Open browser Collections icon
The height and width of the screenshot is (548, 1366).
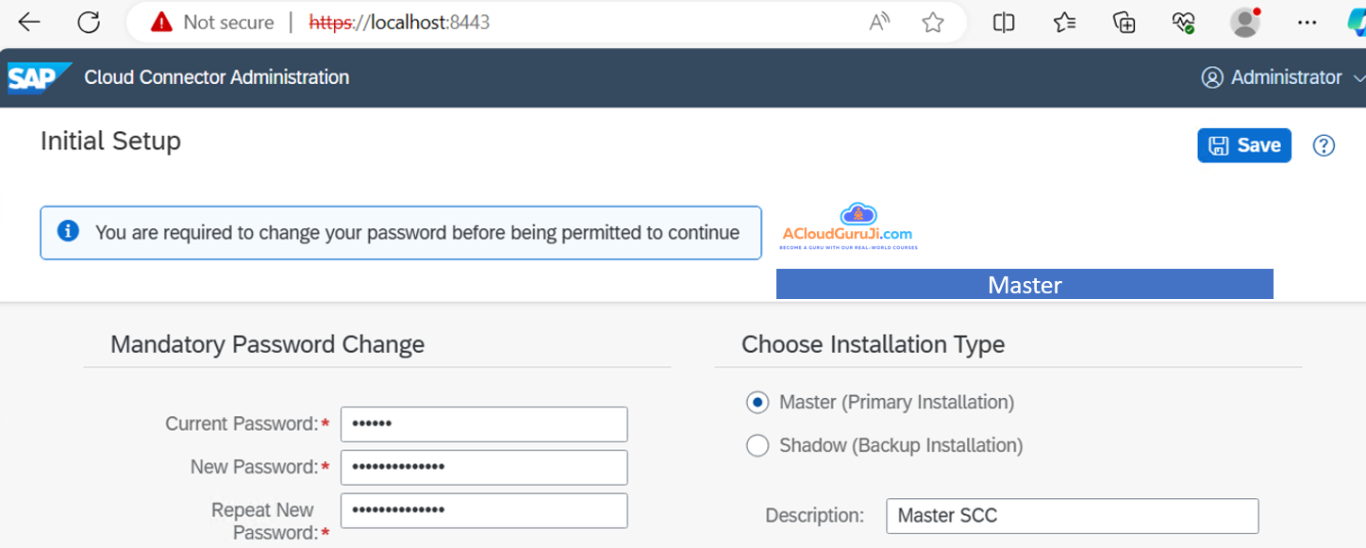[x=1124, y=23]
